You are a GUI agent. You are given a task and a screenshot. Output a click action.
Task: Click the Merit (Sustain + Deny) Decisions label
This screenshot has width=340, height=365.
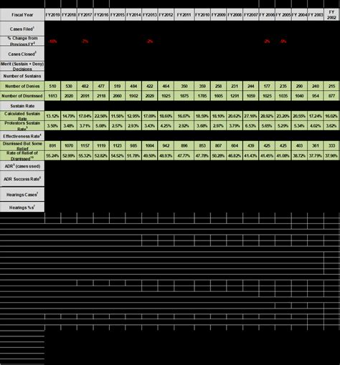point(22,67)
